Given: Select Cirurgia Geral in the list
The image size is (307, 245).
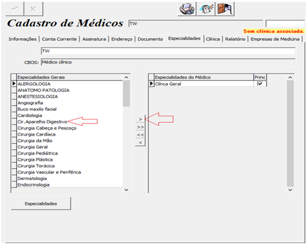Looking at the screenshot, I should tap(69, 147).
